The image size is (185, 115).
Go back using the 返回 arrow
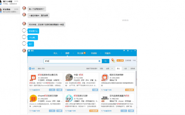click(x=32, y=69)
